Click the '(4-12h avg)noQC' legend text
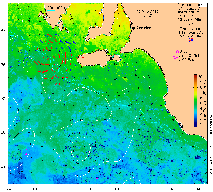Image resolution: width=213 pixels, height=192 pixels. click(x=190, y=33)
